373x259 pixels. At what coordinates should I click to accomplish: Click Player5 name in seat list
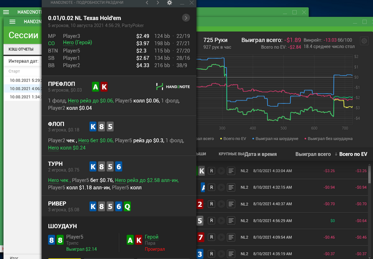tap(71, 51)
